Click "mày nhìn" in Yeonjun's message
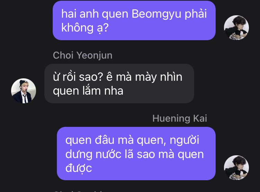 click(159, 77)
